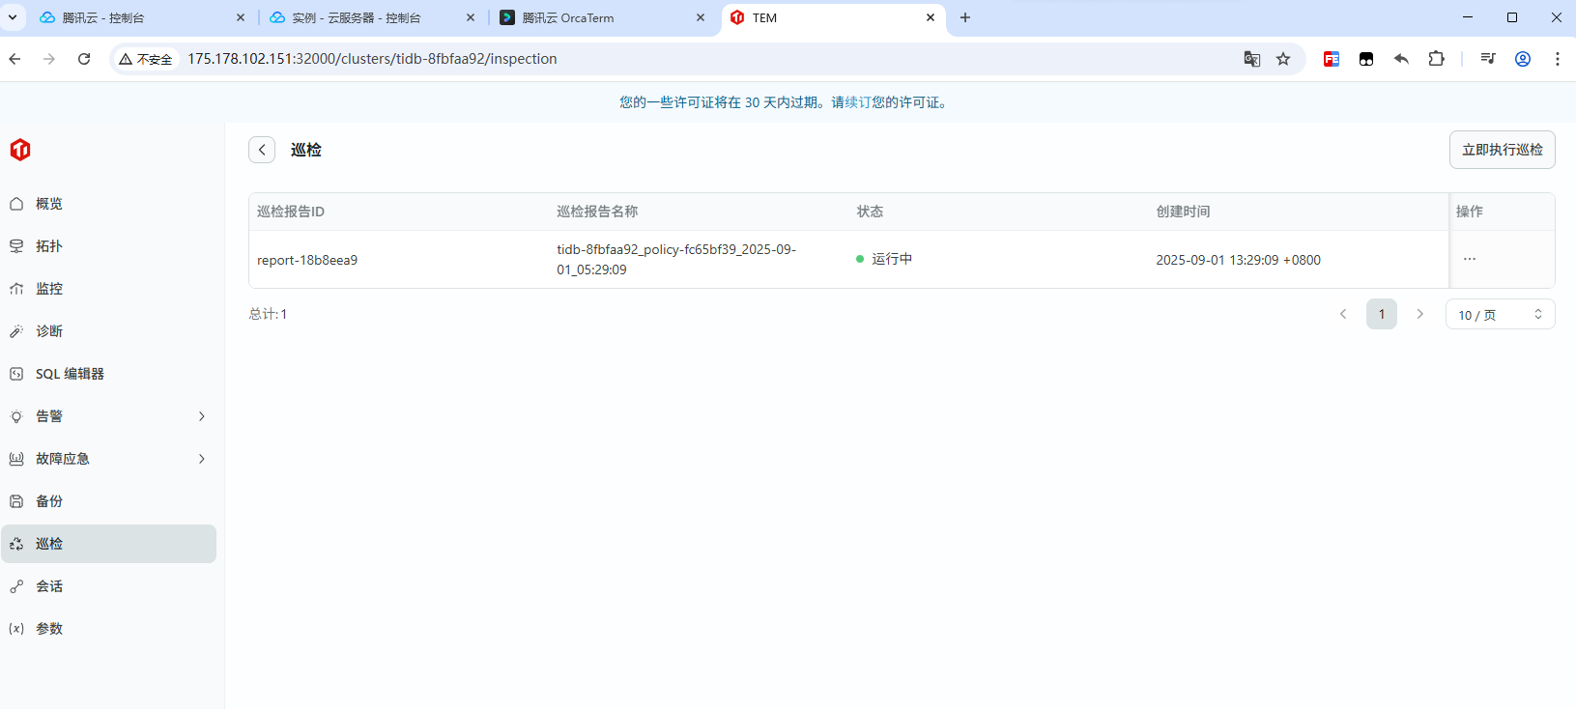Click the 告警 bulb icon

[16, 416]
